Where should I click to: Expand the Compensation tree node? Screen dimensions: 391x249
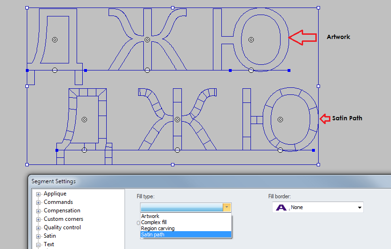[x=39, y=211]
